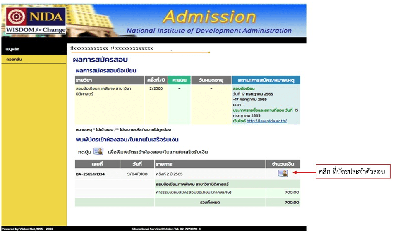Click the สถานะการสมัคร/หมายเหตุ header
Screen dimensions: 393x234
point(266,80)
